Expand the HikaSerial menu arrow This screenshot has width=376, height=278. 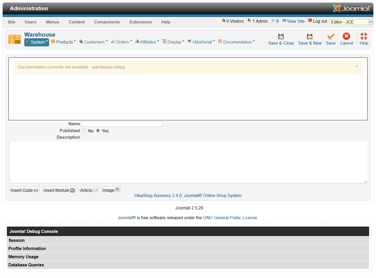tap(214, 41)
